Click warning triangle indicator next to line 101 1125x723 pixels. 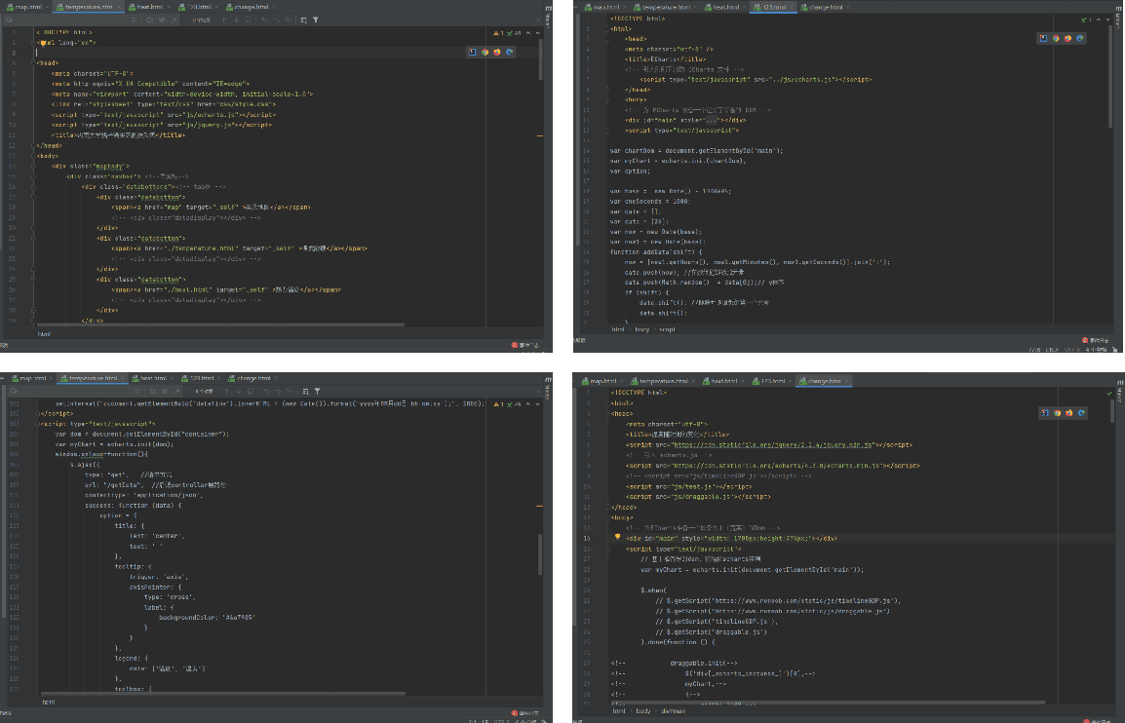(496, 403)
